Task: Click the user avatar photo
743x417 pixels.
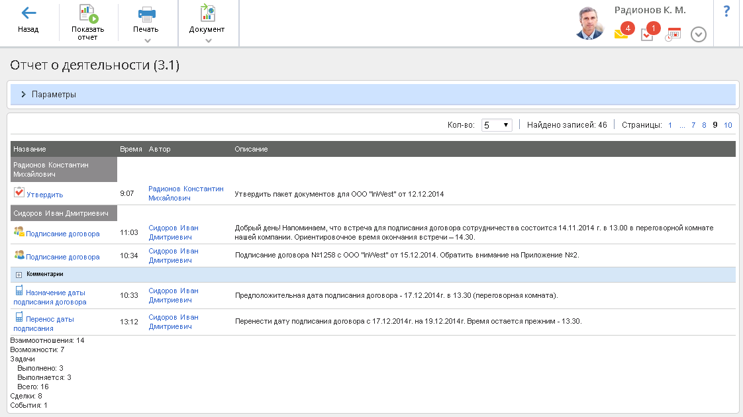Action: [589, 24]
